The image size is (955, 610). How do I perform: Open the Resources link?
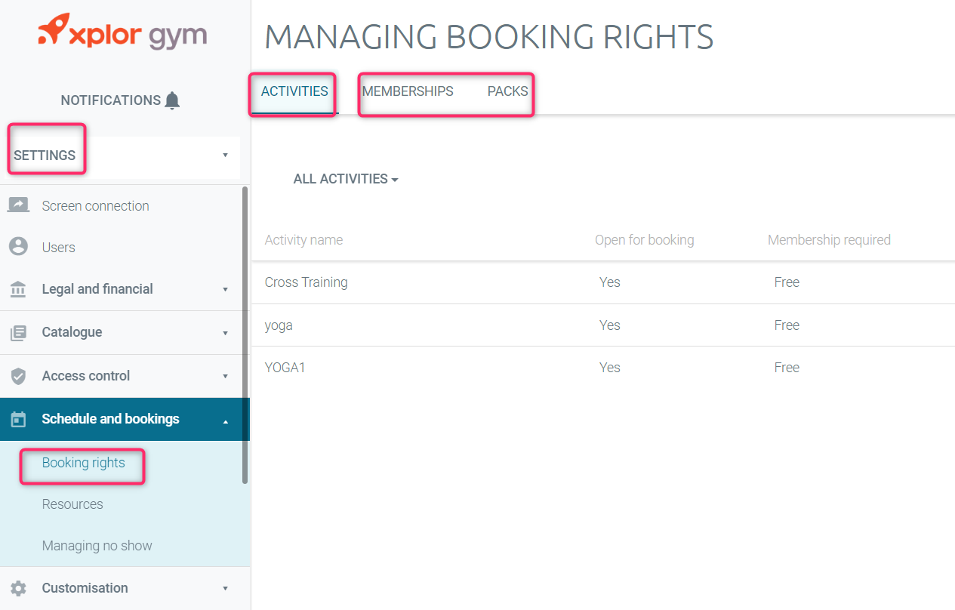tap(72, 504)
